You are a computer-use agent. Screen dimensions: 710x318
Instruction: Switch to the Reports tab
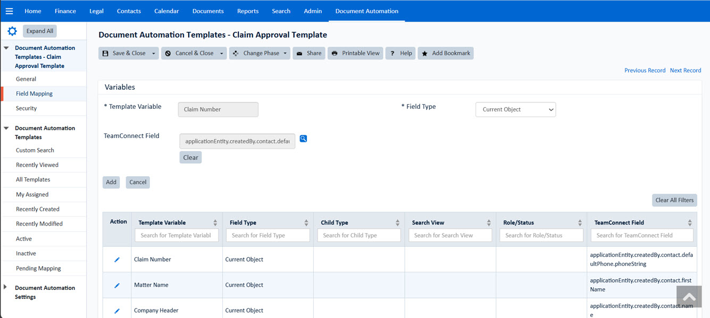(x=248, y=11)
